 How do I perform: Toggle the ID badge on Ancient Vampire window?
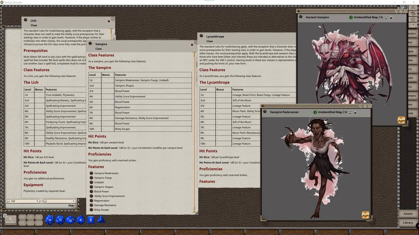[351, 17]
